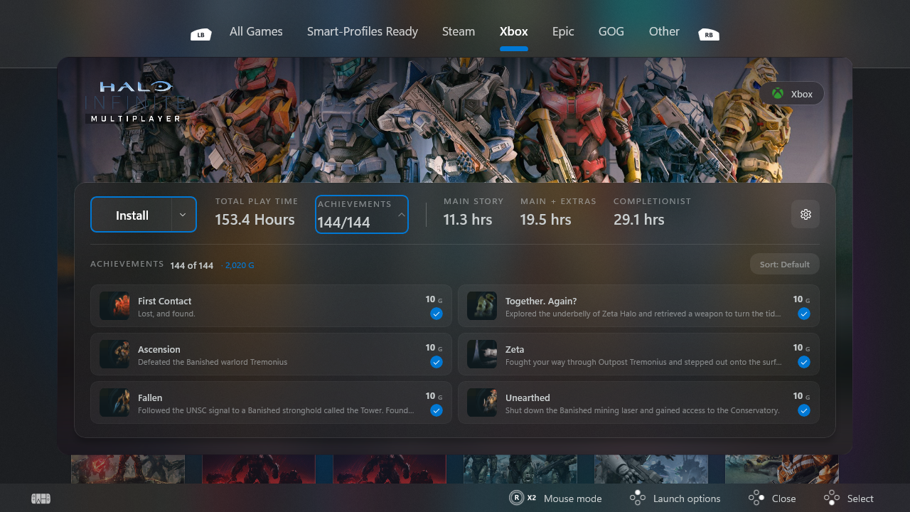Click the 'Shut down the Banished mining laser' description
This screenshot has height=512, width=910.
643,410
